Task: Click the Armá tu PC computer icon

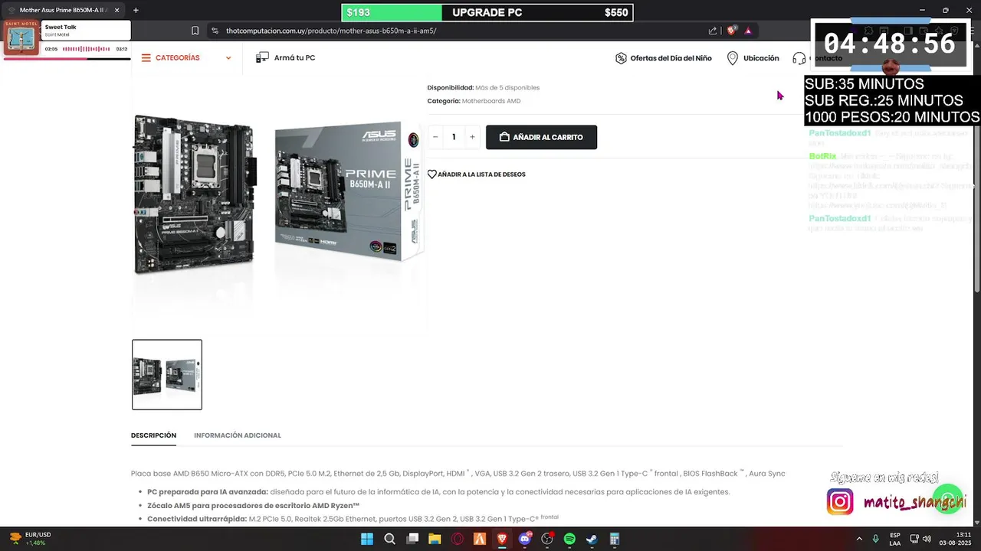Action: pos(262,58)
